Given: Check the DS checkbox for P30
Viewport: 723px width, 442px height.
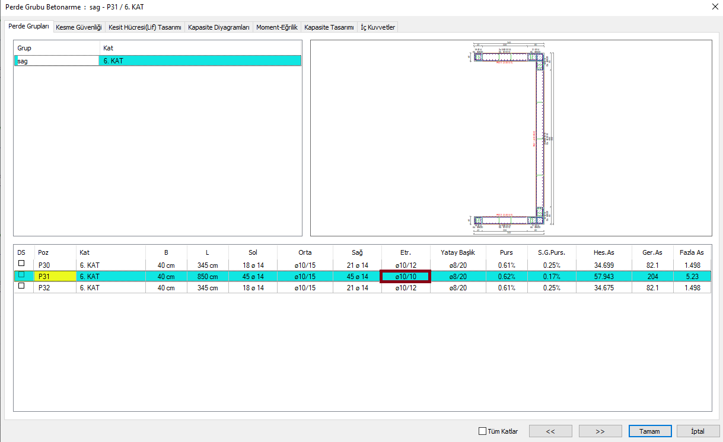Looking at the screenshot, I should (22, 264).
